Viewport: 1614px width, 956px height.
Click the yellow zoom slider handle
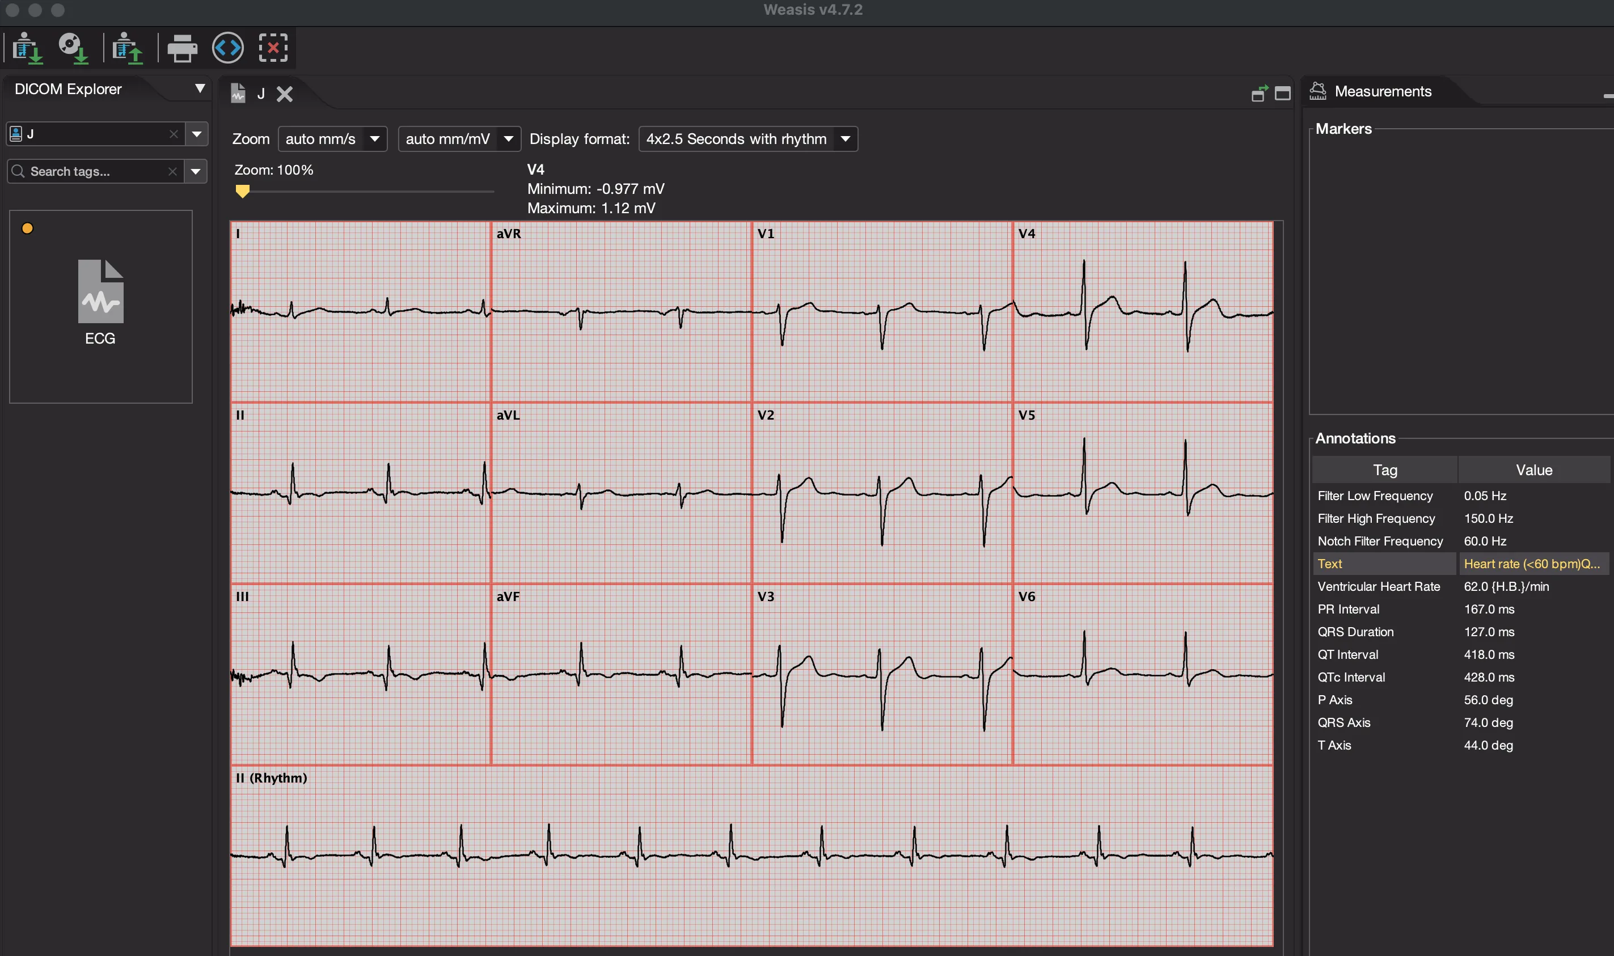[x=242, y=191]
